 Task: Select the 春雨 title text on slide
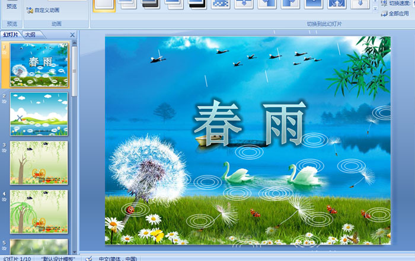250,124
